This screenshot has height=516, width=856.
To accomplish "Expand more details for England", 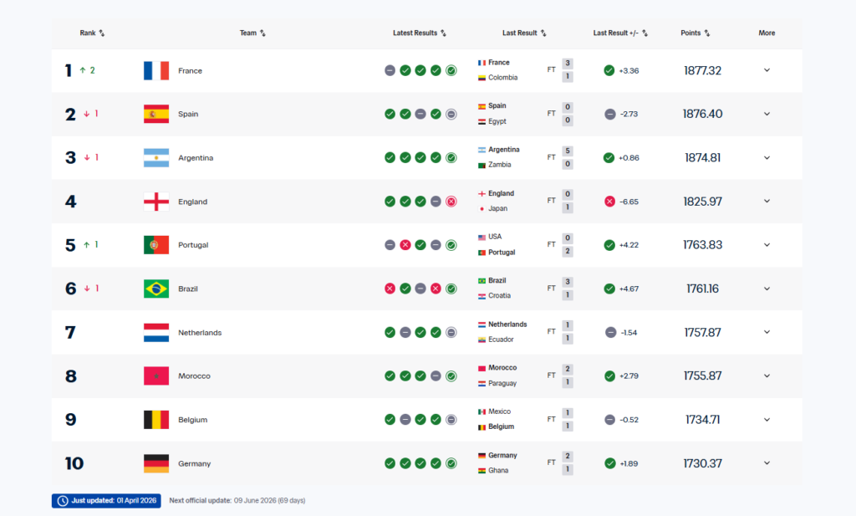I will click(x=767, y=202).
